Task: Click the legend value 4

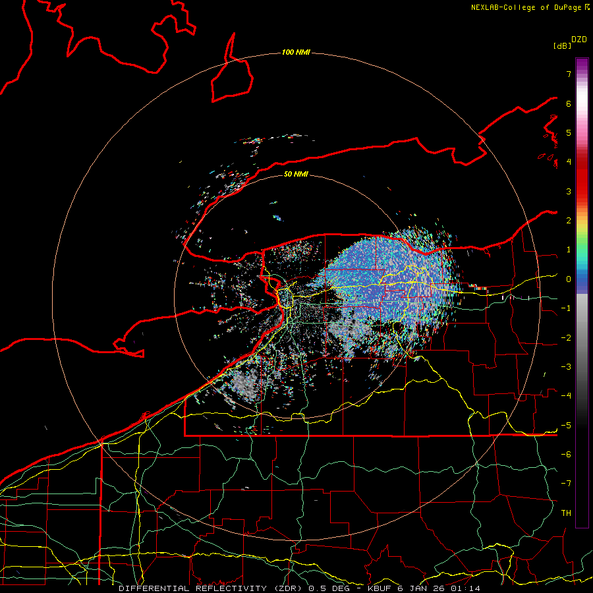Action: pos(569,162)
